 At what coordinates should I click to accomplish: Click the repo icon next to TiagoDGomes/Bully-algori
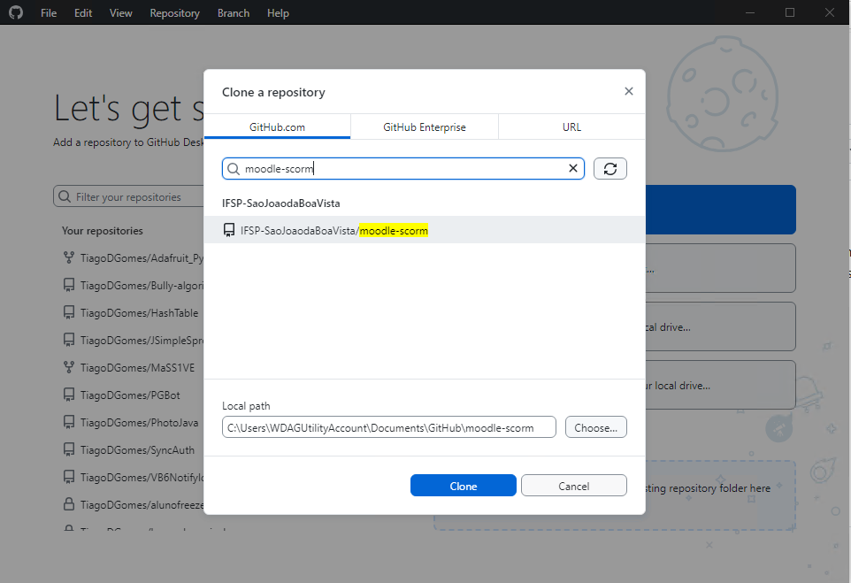[69, 285]
